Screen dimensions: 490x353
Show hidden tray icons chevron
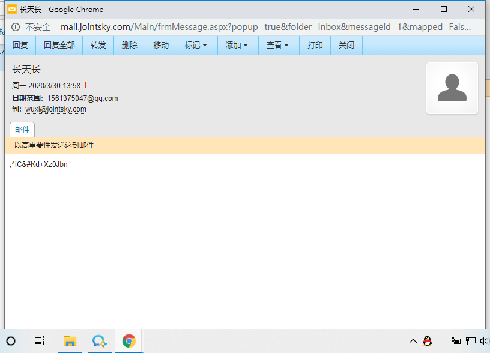[x=413, y=341]
